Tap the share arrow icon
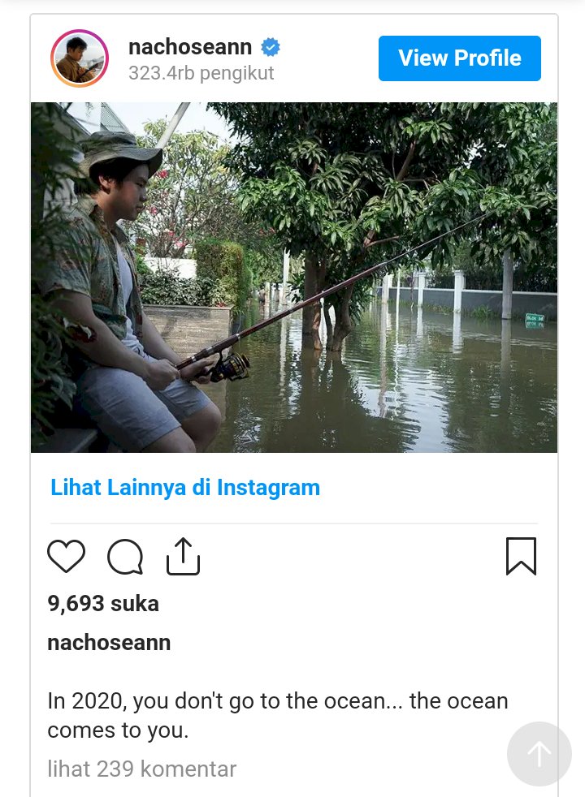 click(x=183, y=557)
